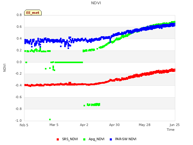Click the -0.8 y-axis label
193x145 pixels.
click(x=18, y=109)
